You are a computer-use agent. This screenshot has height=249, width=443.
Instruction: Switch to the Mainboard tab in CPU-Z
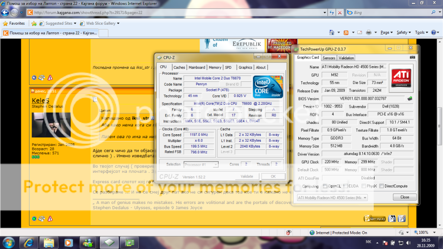click(197, 68)
